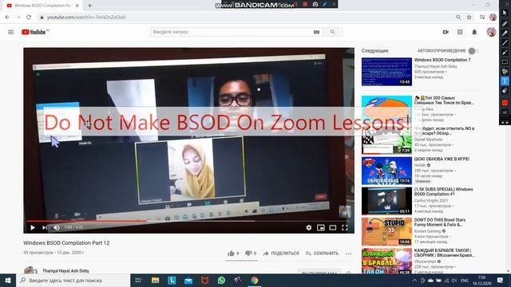511x287 pixels.
Task: Enable the miniplayer
Action: (321, 227)
